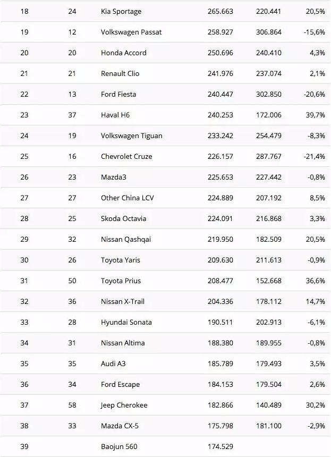331x457 pixels.
Task: Select Skoda Octavia sales value 224.091
Action: pyautogui.click(x=220, y=218)
